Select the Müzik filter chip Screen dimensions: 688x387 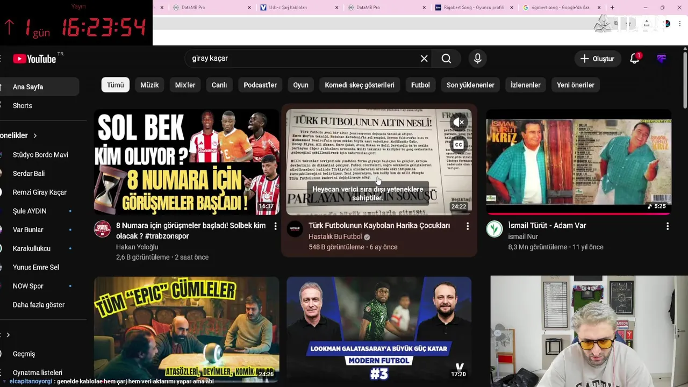pyautogui.click(x=149, y=85)
